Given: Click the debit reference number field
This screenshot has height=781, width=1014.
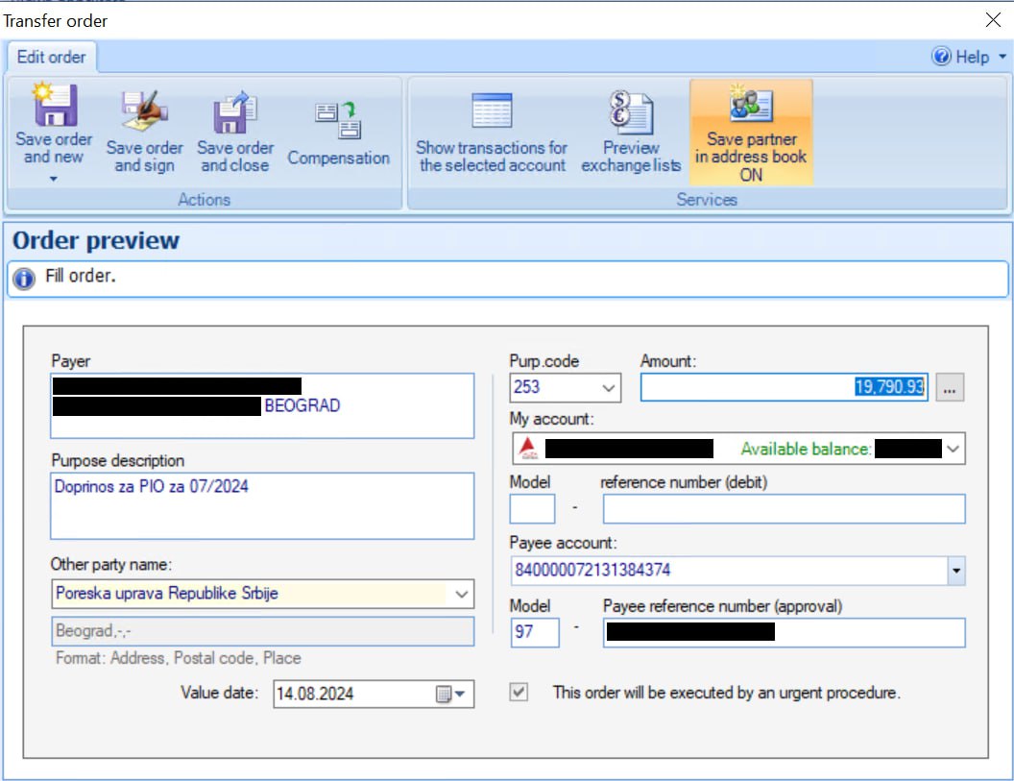Looking at the screenshot, I should click(x=784, y=509).
